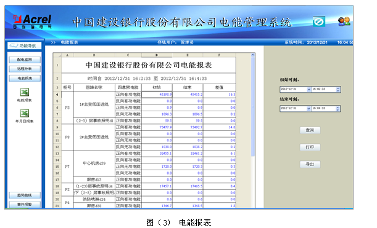Click the 打印 button
This screenshot has height=228, width=377.
click(310, 147)
